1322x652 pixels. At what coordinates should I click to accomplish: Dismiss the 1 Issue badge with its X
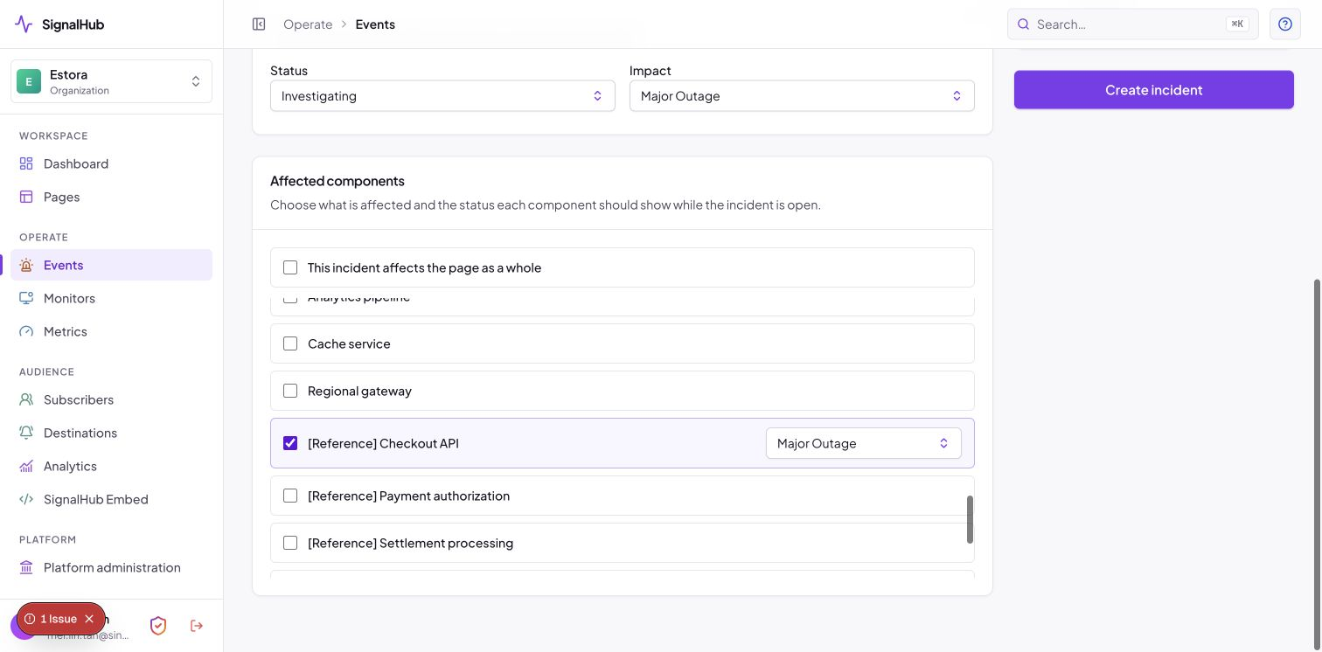click(89, 619)
